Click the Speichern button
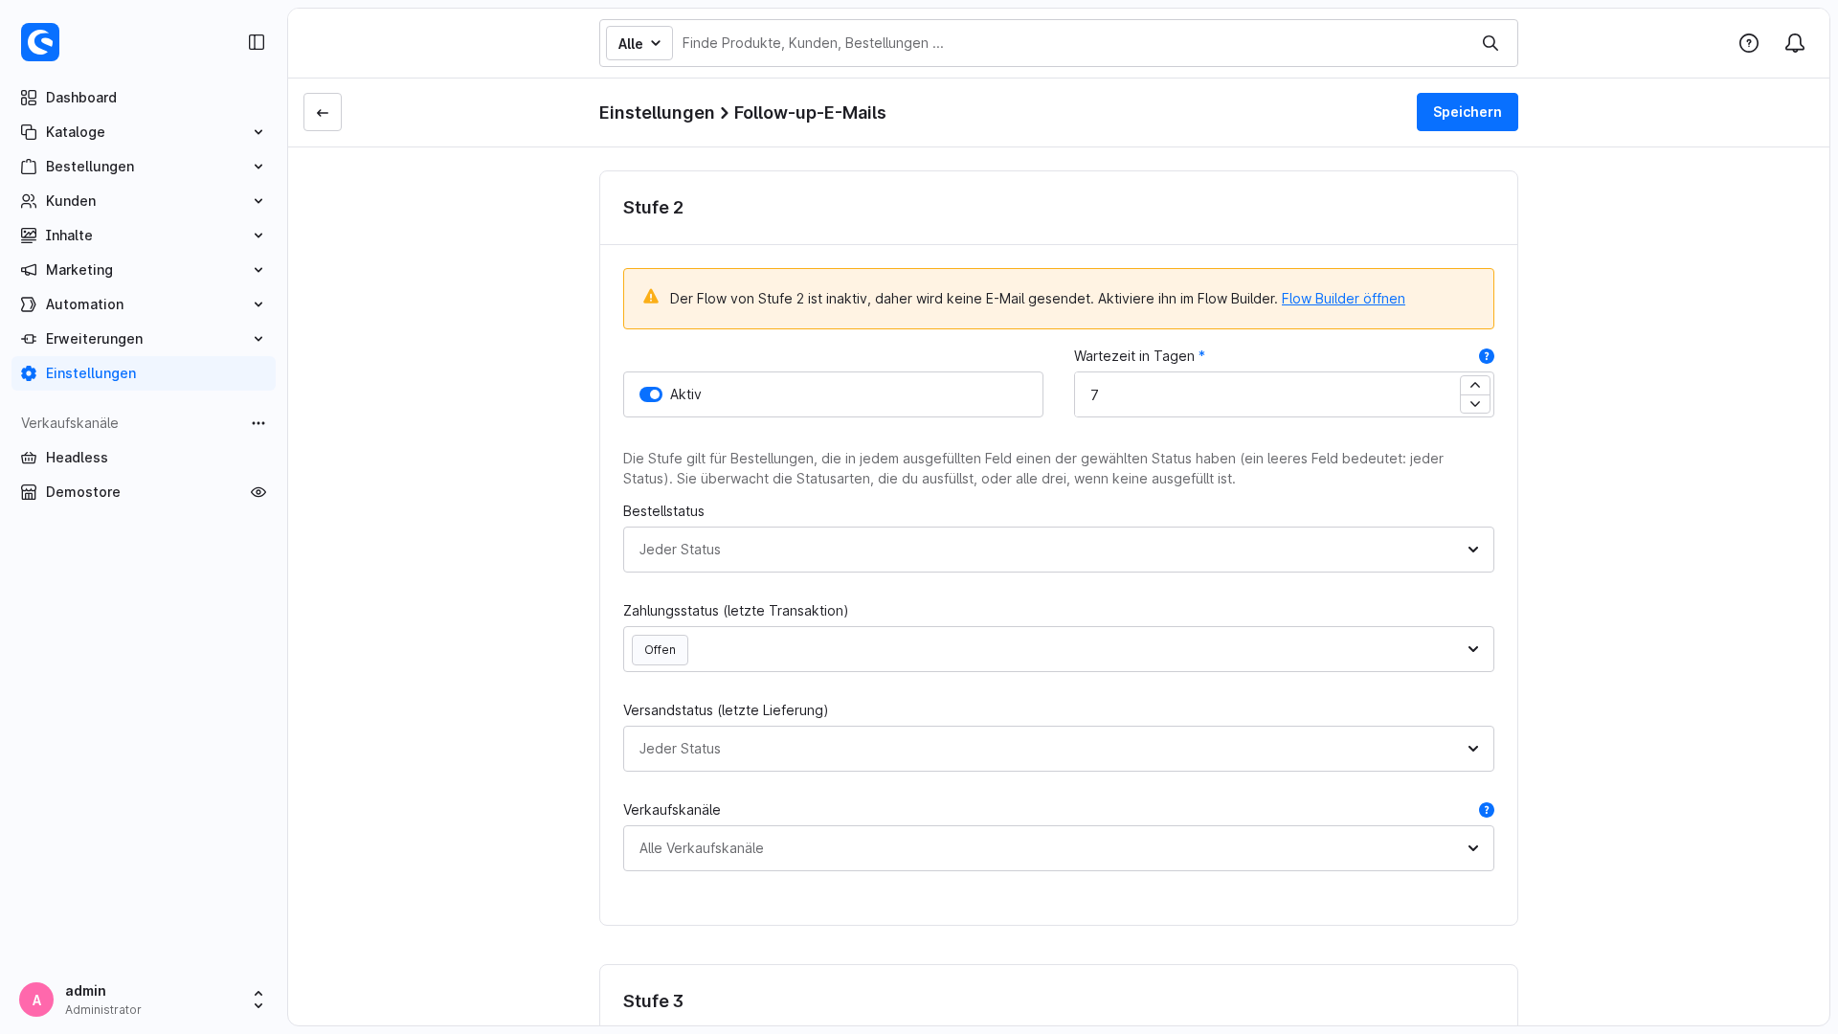This screenshot has height=1034, width=1838. 1468,112
